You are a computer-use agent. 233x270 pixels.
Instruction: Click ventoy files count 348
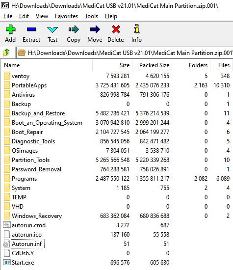[x=225, y=76]
